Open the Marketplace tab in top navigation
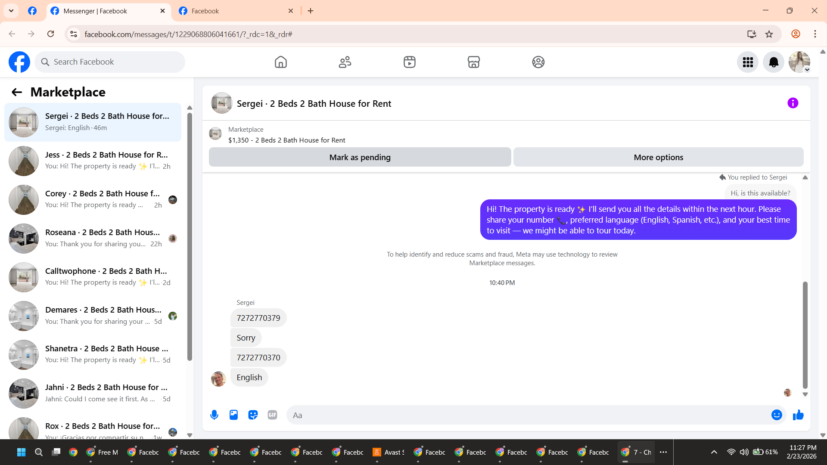Image resolution: width=827 pixels, height=465 pixels. click(473, 62)
